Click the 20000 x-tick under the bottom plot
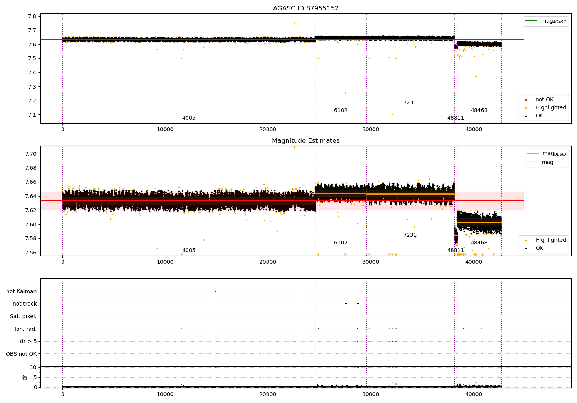 click(x=268, y=395)
